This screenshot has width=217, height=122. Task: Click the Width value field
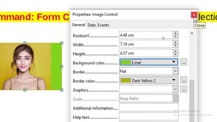146,44
